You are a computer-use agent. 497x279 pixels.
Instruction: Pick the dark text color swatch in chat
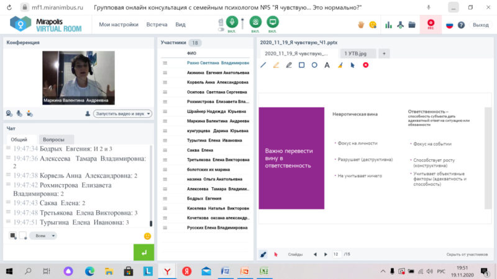12,236
